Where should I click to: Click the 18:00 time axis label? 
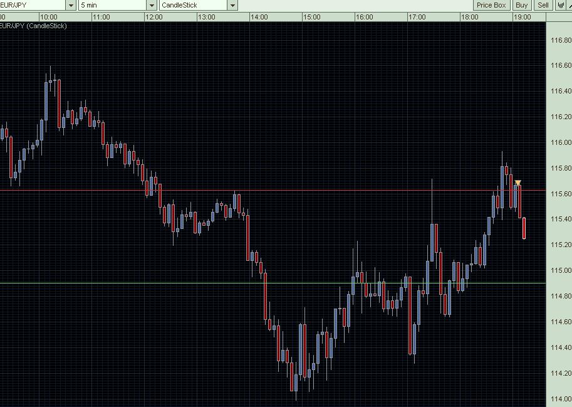[469, 17]
